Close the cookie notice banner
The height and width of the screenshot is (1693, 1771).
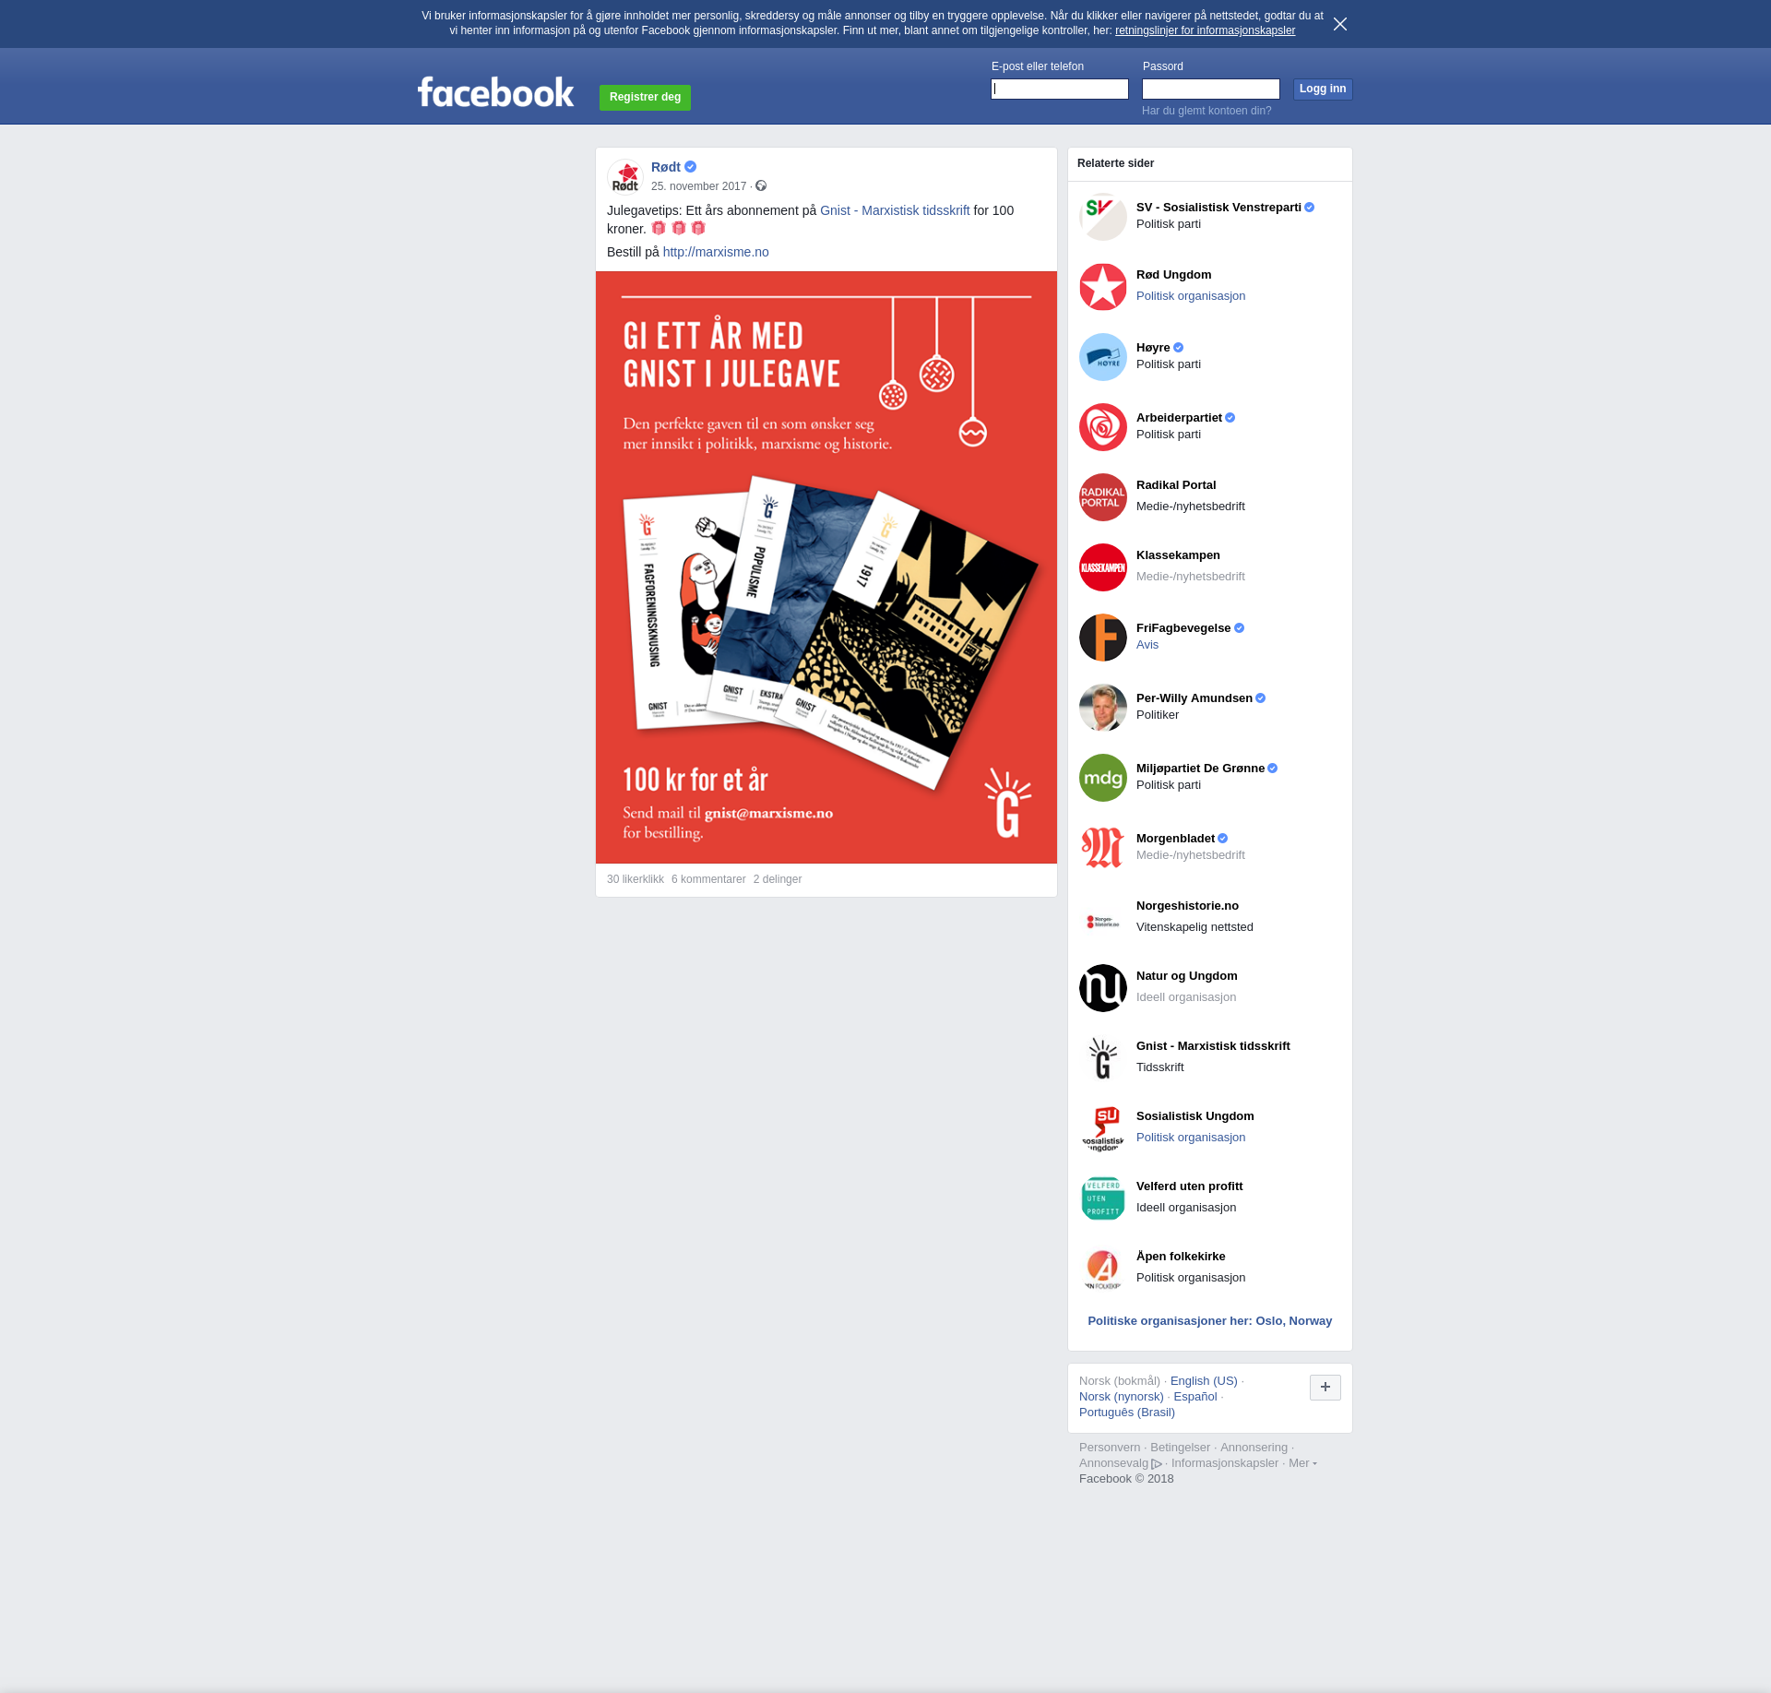[x=1340, y=24]
